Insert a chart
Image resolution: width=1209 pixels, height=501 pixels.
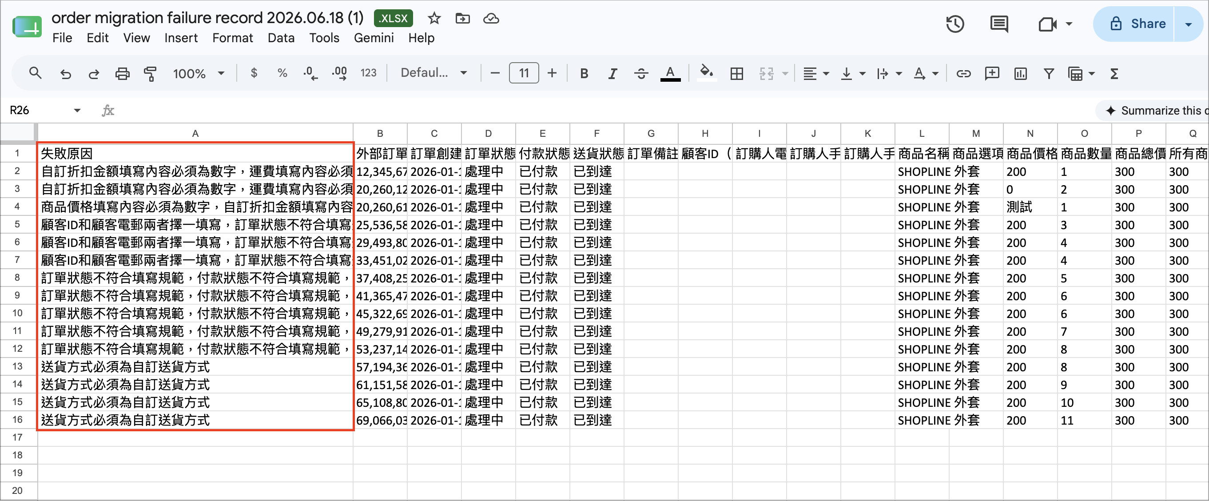pos(1020,74)
